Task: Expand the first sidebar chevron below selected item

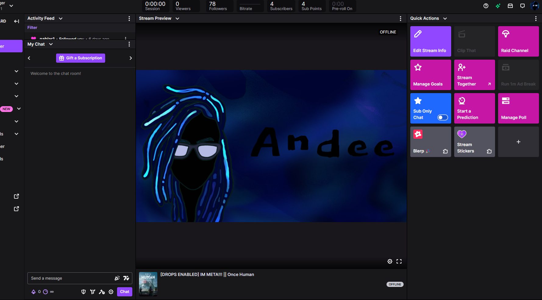Action: point(16,71)
